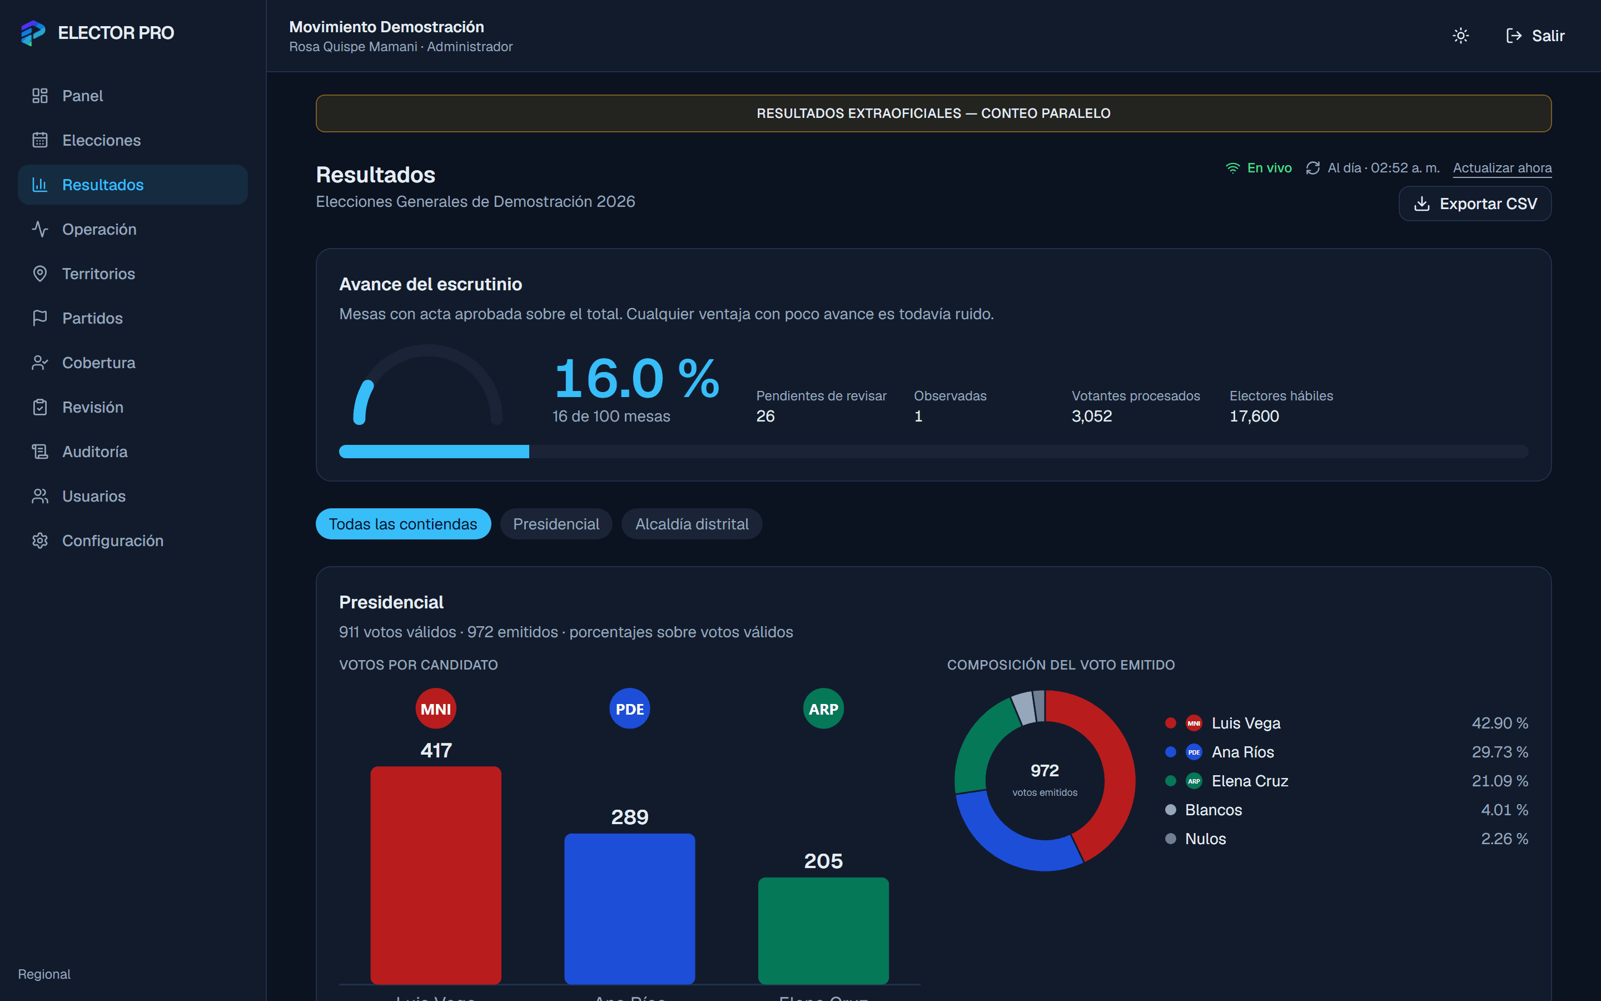Click the Usuarios people icon

[39, 496]
